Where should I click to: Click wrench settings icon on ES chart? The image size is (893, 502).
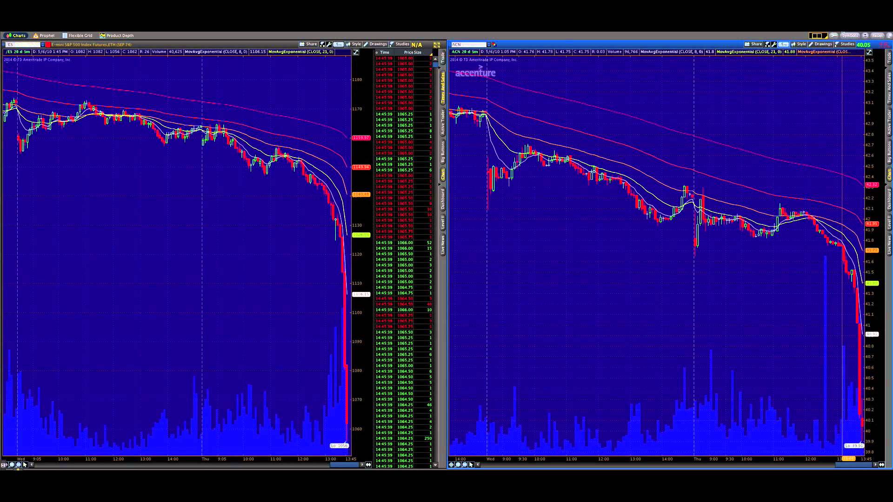329,44
